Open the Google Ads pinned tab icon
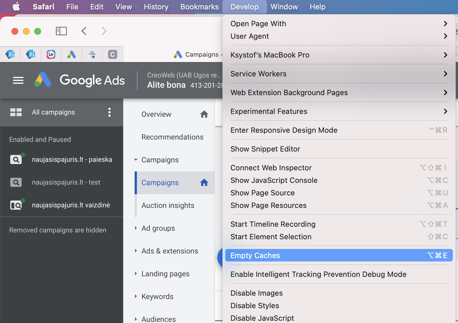Screen dimensions: 458x323 click(72, 54)
